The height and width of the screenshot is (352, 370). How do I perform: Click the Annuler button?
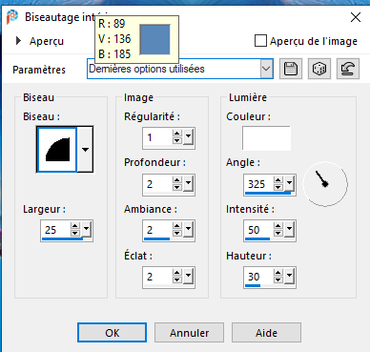tap(189, 333)
